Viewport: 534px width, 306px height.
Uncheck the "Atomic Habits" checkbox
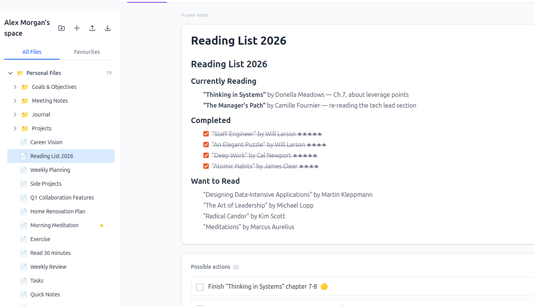[206, 166]
